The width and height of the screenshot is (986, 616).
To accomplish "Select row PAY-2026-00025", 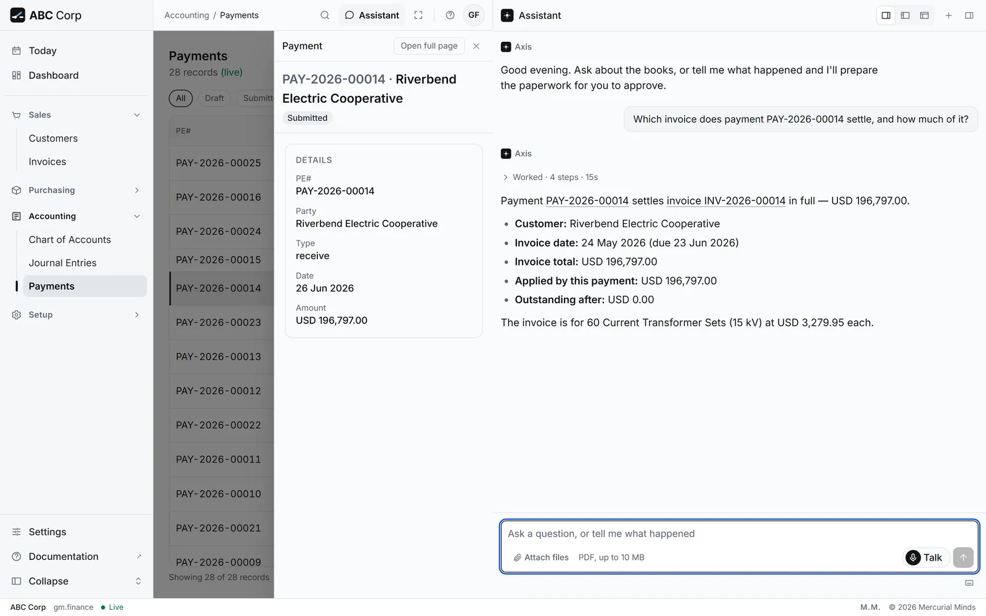I will (x=222, y=163).
